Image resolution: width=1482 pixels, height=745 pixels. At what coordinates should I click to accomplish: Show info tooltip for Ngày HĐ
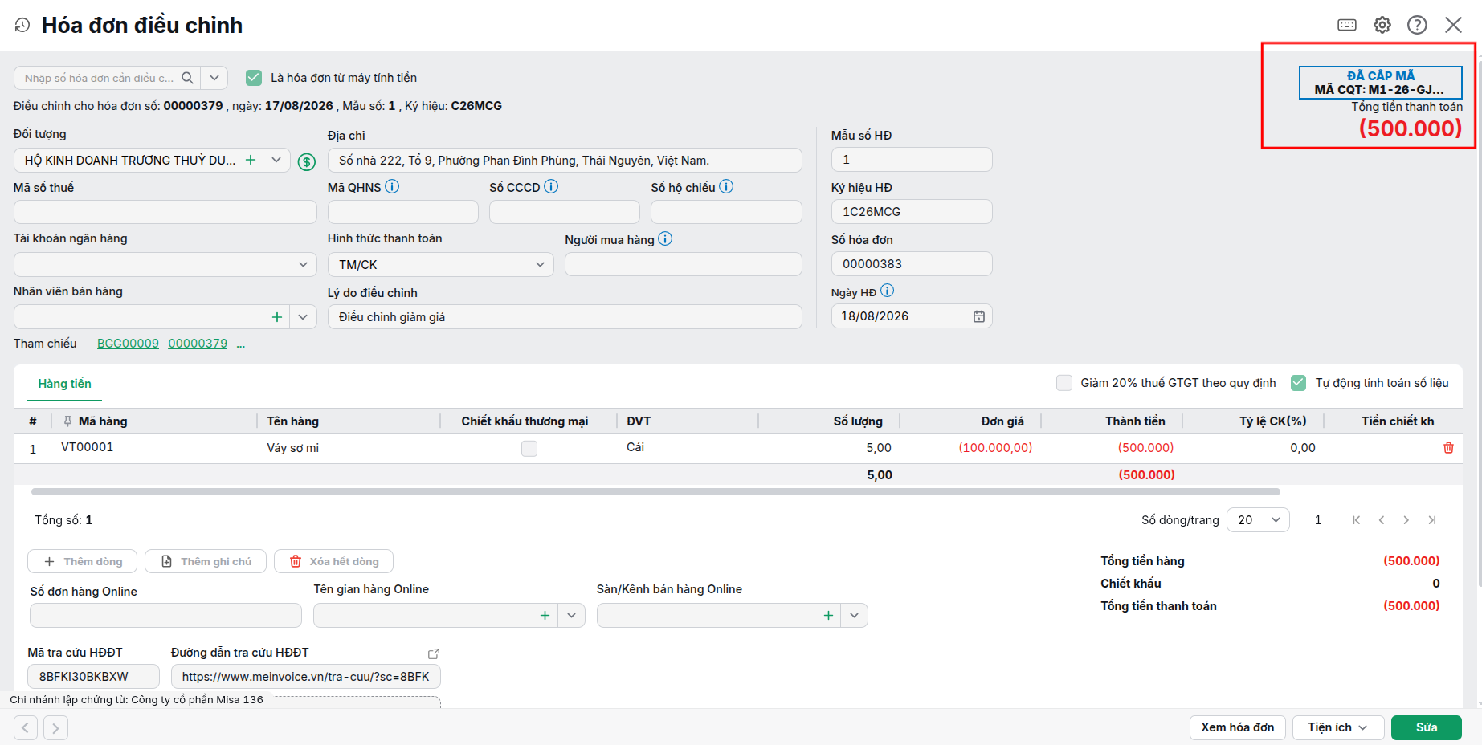(x=887, y=291)
